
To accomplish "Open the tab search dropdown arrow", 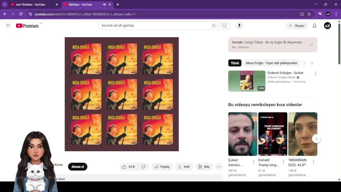I will [5, 5].
